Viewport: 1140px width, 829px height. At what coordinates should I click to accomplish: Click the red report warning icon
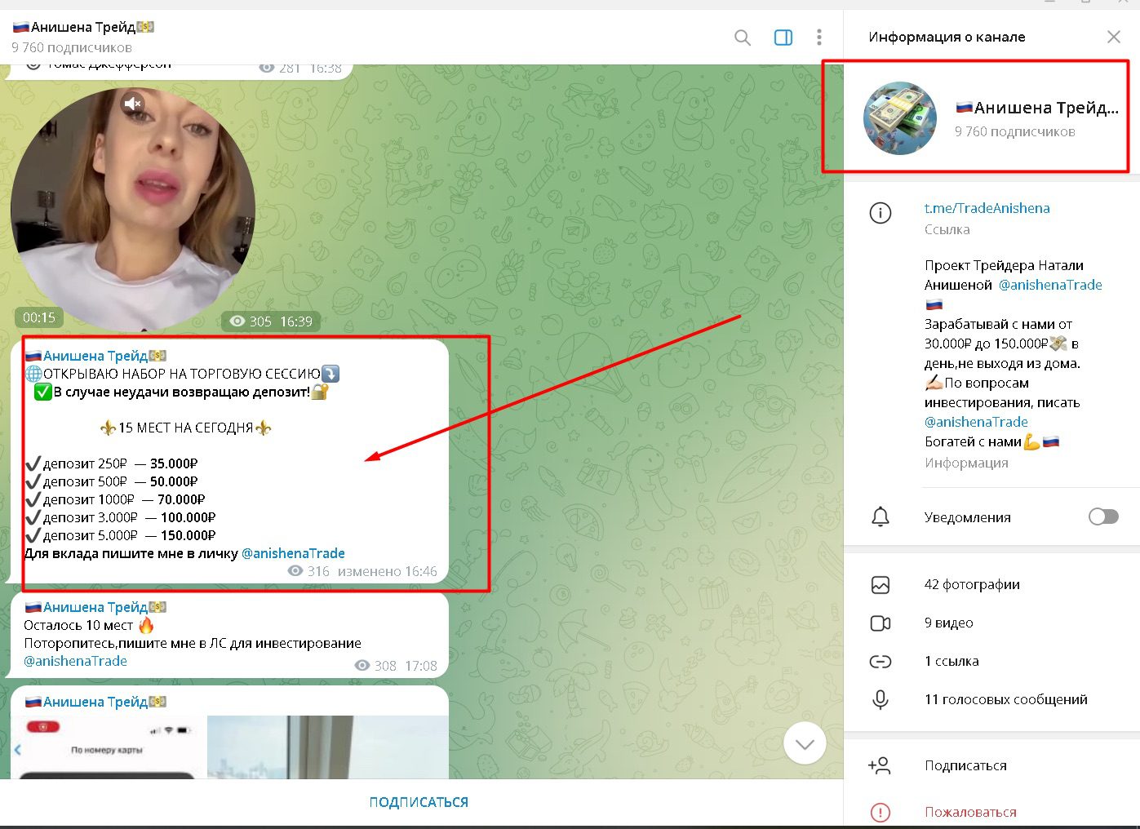(x=881, y=813)
